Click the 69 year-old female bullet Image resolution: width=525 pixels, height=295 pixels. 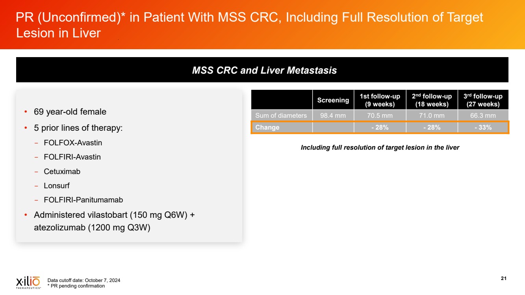pos(70,112)
